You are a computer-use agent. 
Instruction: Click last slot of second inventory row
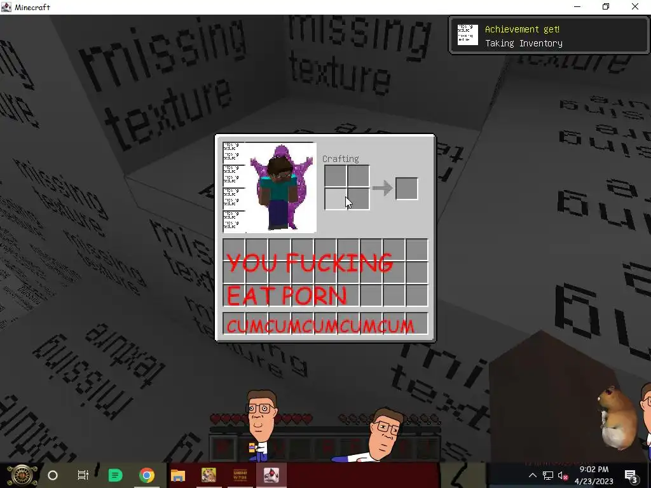[x=417, y=273]
